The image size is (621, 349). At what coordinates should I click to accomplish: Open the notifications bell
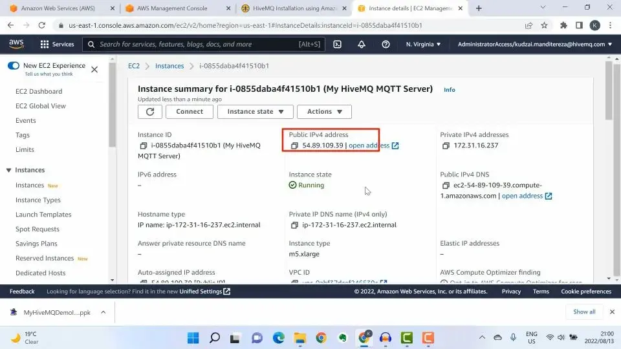coord(362,45)
